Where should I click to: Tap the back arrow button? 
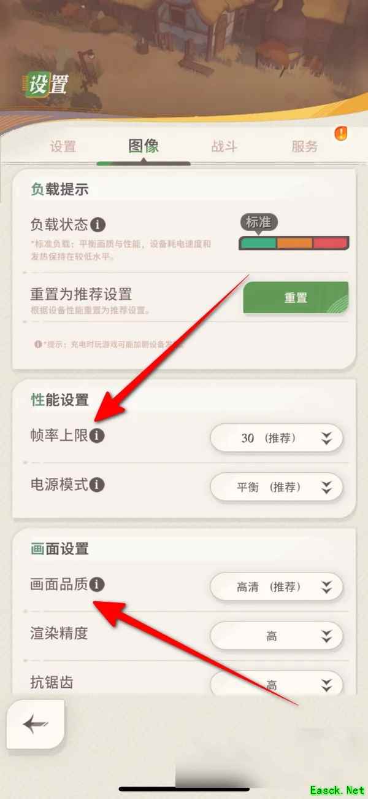coord(36,725)
